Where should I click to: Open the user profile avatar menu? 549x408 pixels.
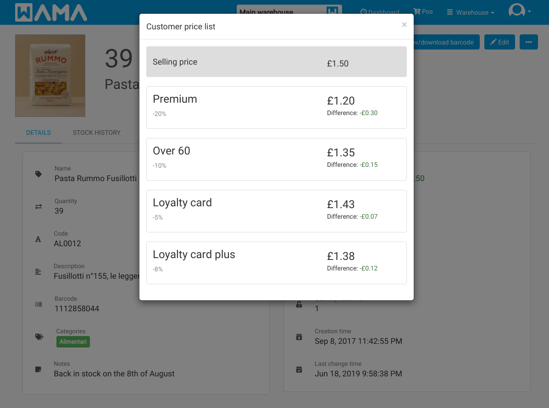click(x=520, y=11)
